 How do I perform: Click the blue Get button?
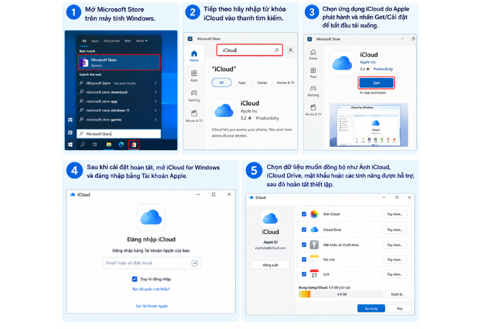click(376, 83)
